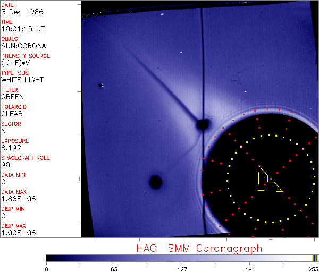Click the color bar's 63 tick label
Image resolution: width=319 pixels, height=272 pixels.
(114, 268)
